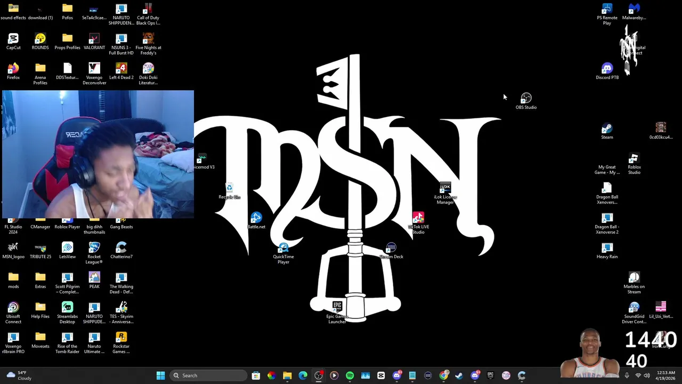Open the Streamlabs Desktop shortcut
Image resolution: width=682 pixels, height=384 pixels.
point(67,313)
